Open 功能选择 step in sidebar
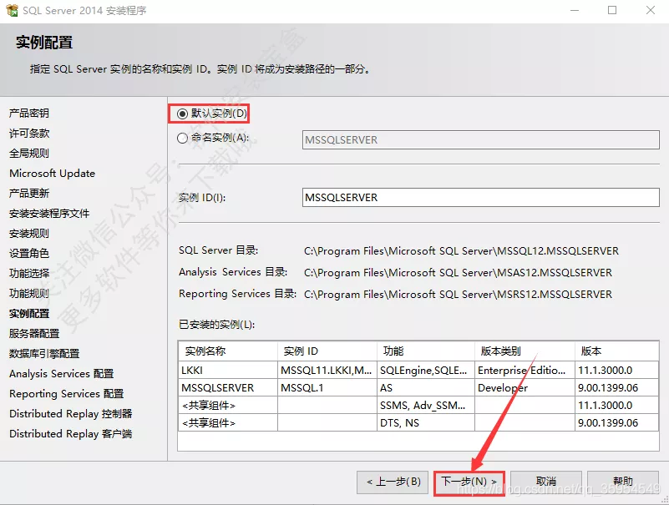This screenshot has height=505, width=669. (x=29, y=274)
